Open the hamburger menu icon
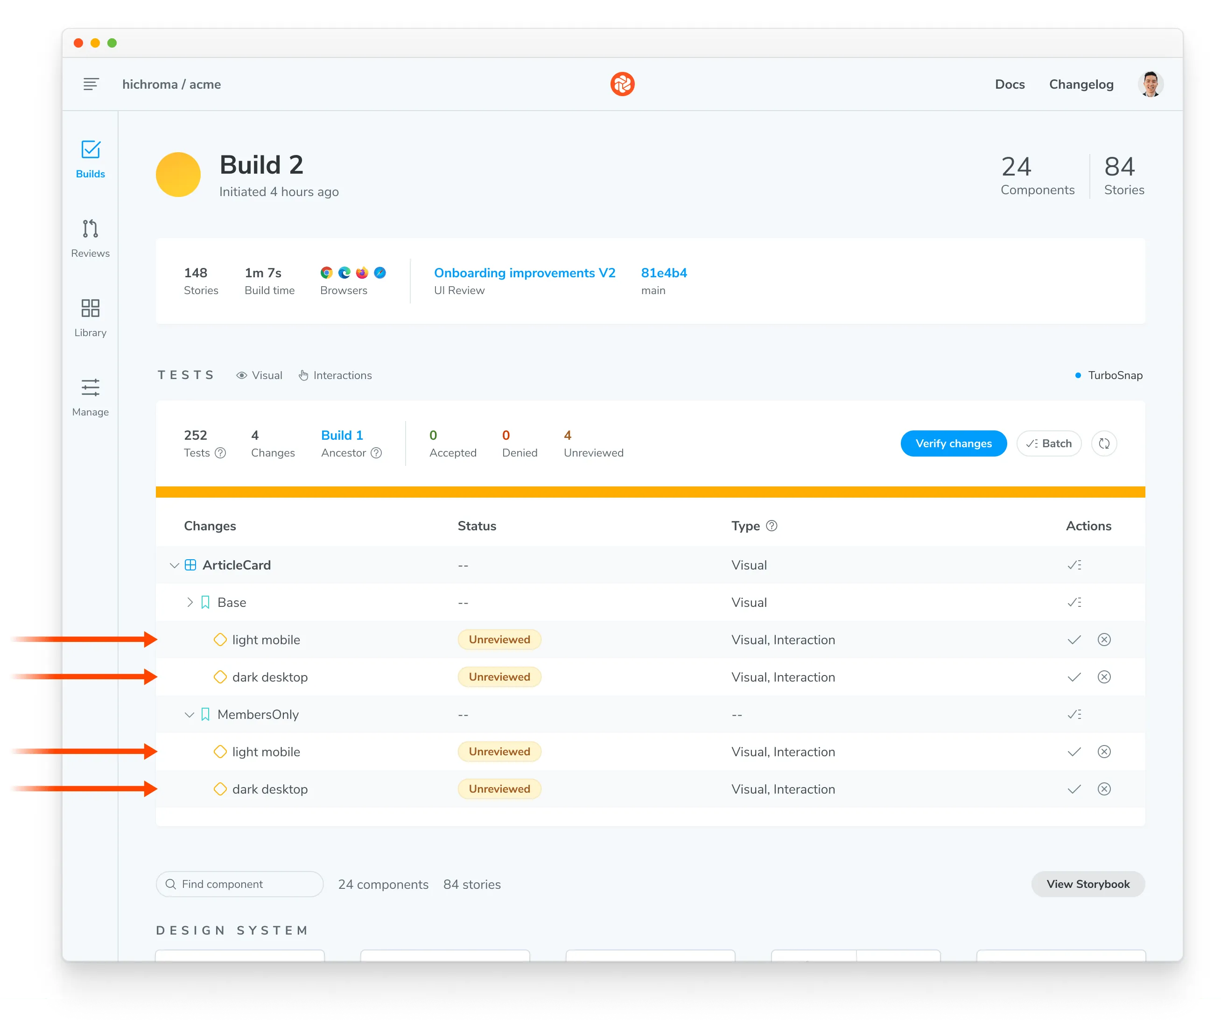The height and width of the screenshot is (1027, 1221). click(x=91, y=84)
